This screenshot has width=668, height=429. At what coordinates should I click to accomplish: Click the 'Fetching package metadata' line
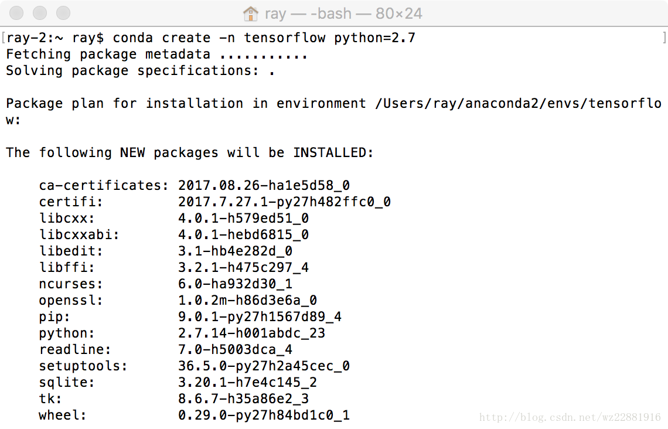pyautogui.click(x=156, y=55)
